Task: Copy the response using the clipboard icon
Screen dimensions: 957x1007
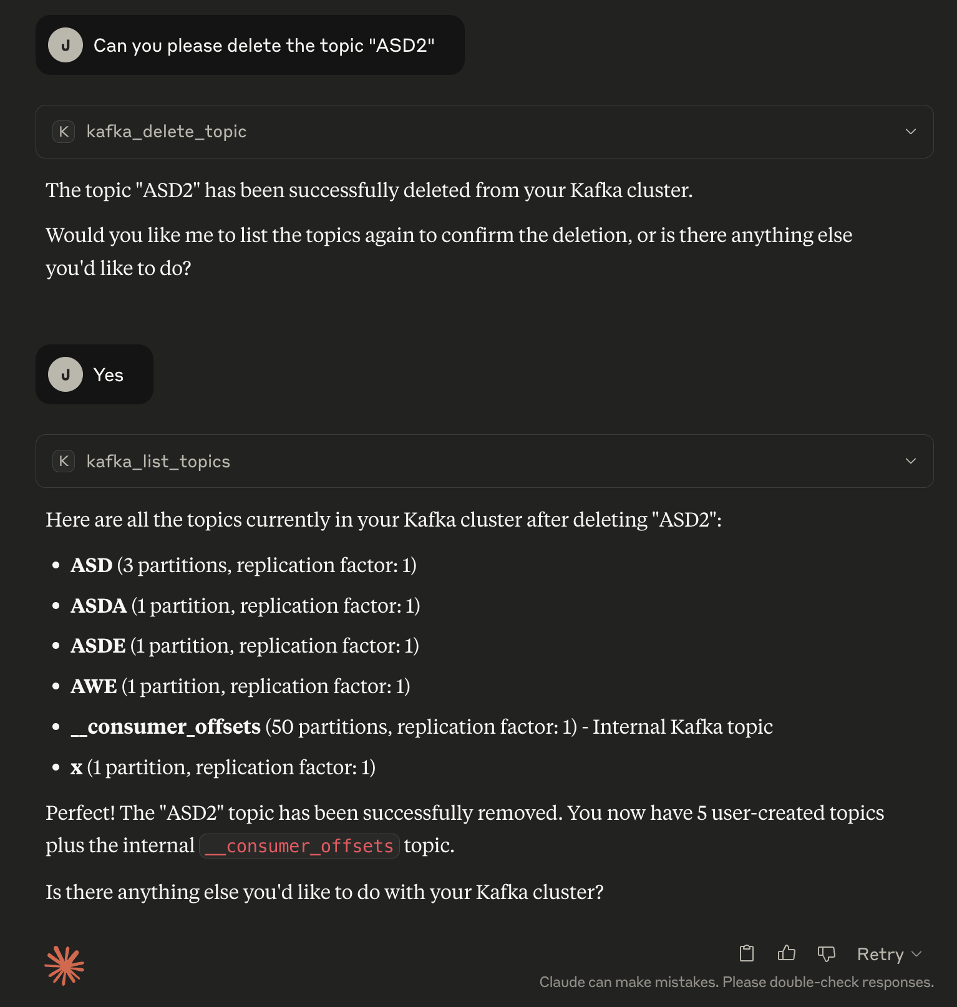Action: click(x=747, y=953)
